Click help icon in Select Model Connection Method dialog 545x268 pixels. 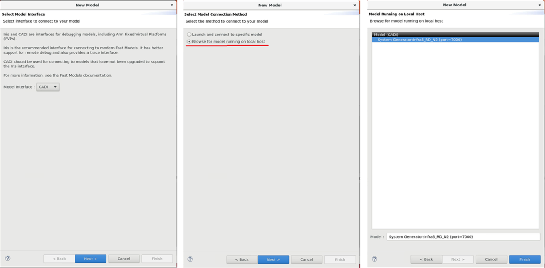click(190, 259)
